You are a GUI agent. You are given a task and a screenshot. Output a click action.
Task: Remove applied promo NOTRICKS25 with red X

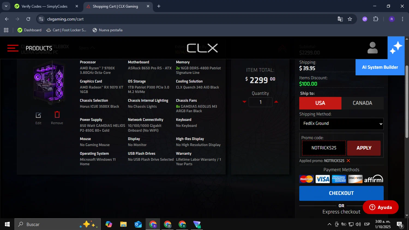[348, 161]
